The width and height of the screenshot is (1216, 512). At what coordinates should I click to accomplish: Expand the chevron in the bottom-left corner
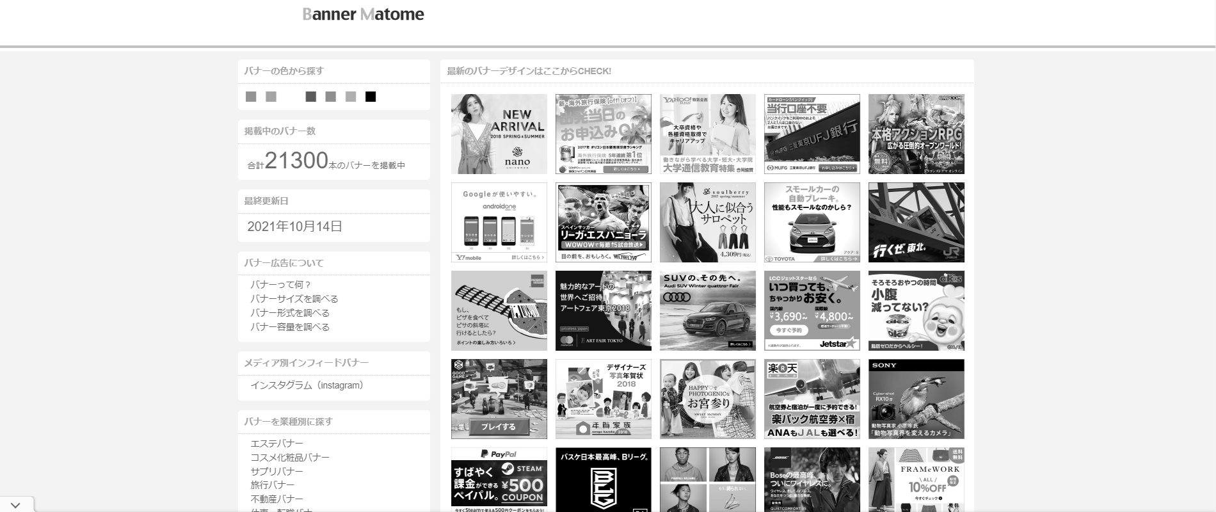(x=15, y=505)
